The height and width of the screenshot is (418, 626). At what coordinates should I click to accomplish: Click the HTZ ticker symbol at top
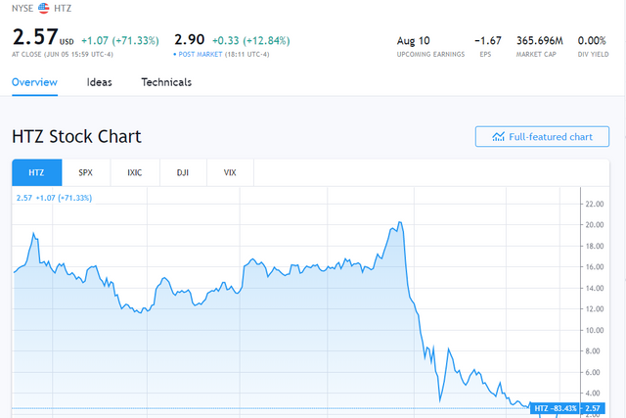(63, 7)
